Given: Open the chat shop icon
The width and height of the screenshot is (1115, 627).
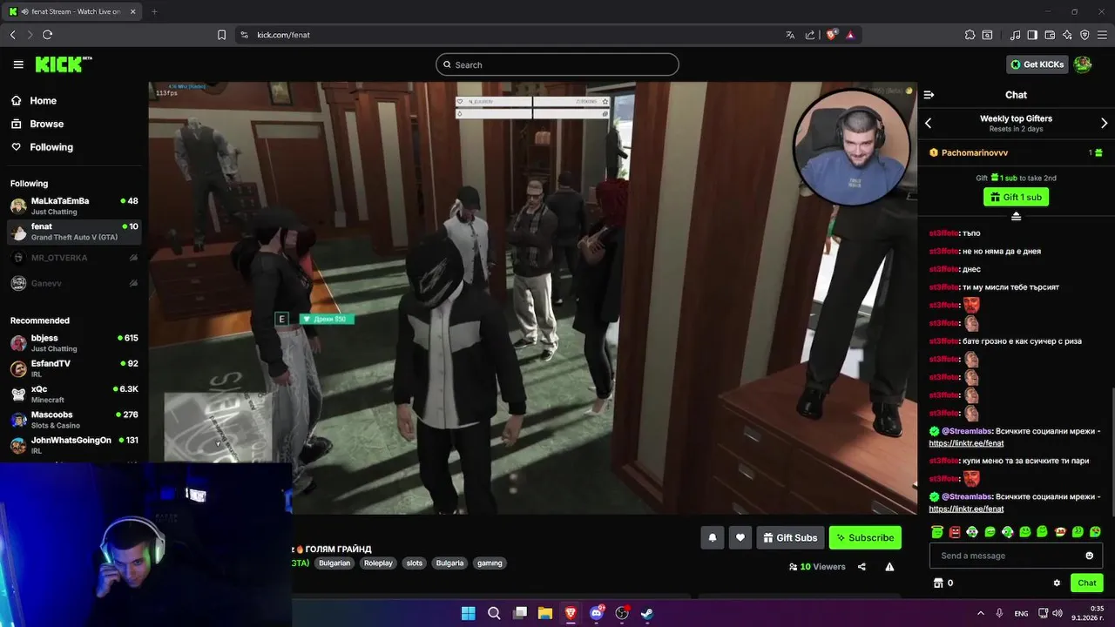Looking at the screenshot, I should tap(938, 583).
